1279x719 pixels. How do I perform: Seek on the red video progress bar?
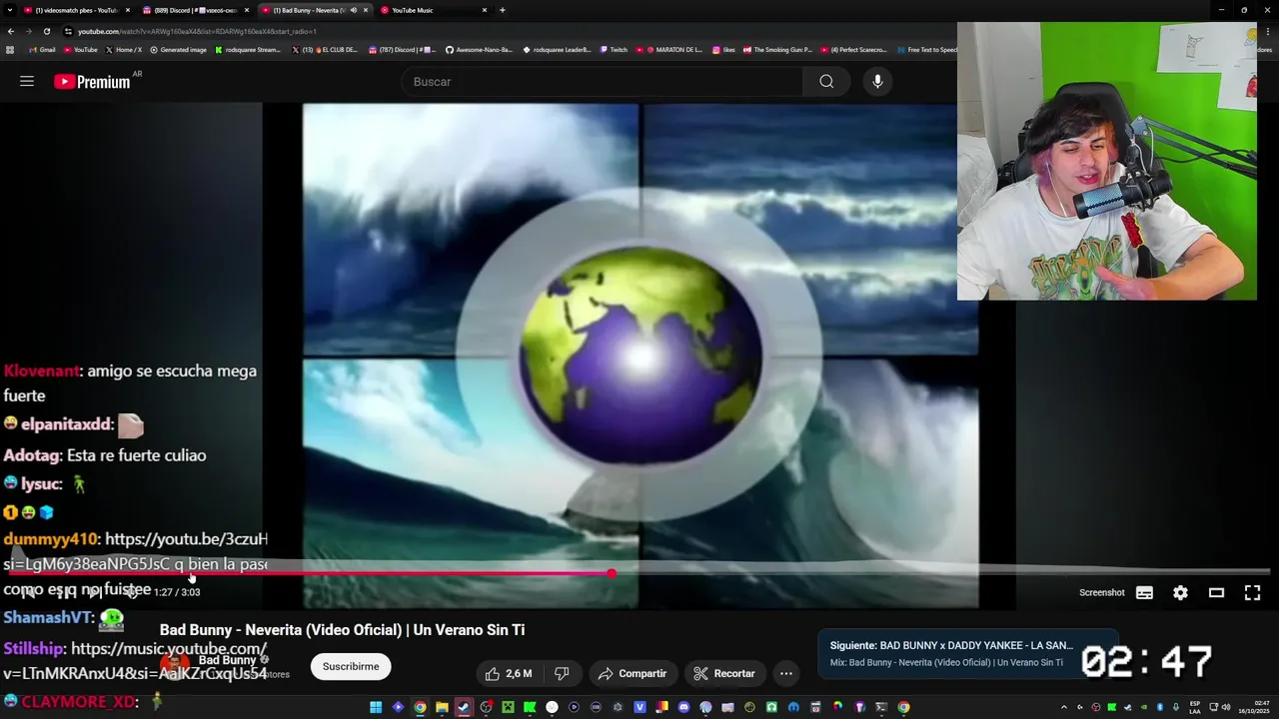[639, 573]
